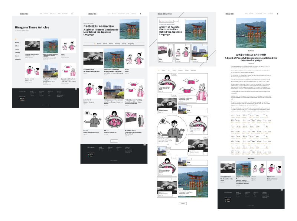Click the header icon on article detail page
Image resolution: width=297 pixels, height=221 pixels.
277,14
